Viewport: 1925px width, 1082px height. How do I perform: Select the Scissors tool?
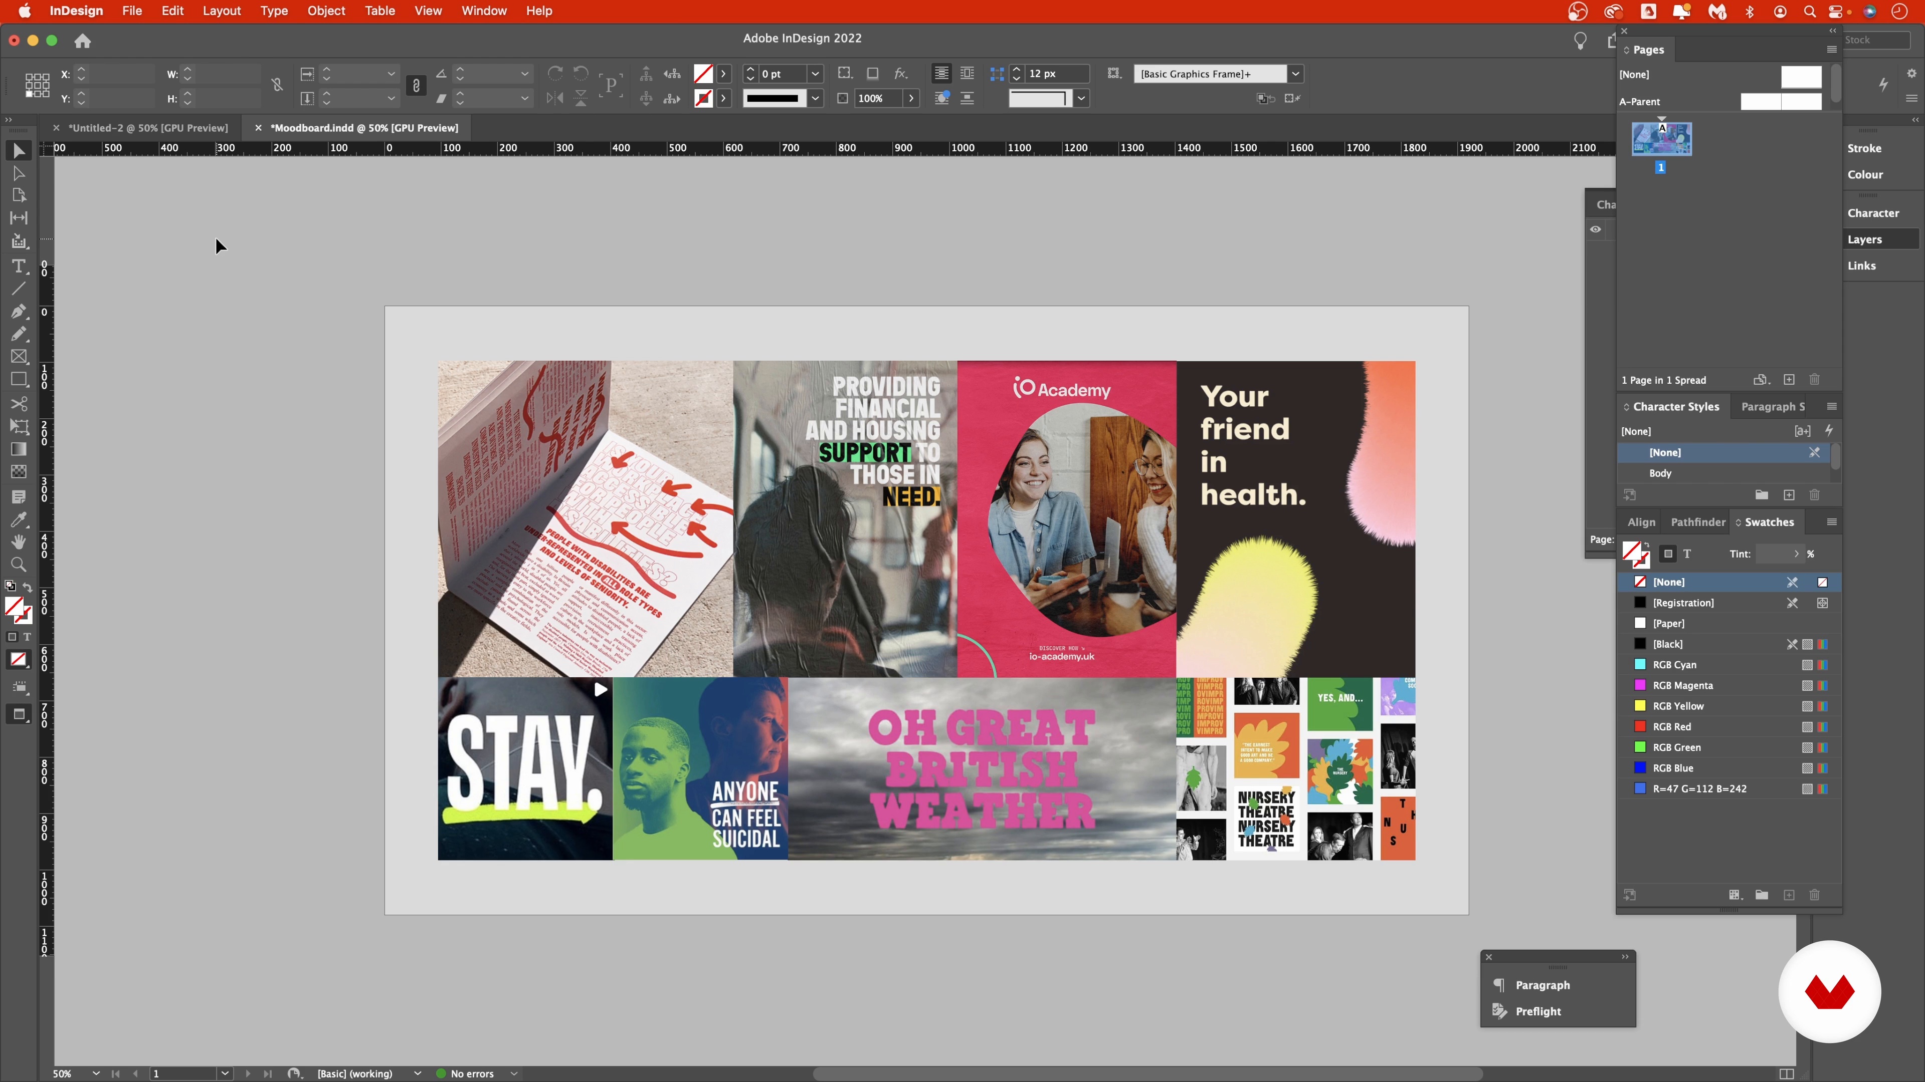(19, 403)
